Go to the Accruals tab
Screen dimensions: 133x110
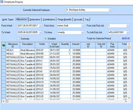pos(78,19)
